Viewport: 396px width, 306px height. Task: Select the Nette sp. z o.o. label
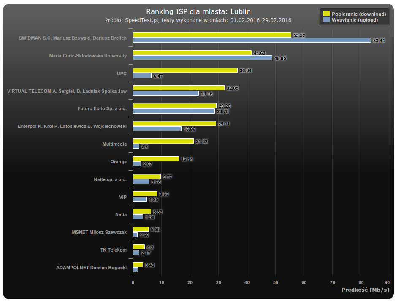click(110, 179)
